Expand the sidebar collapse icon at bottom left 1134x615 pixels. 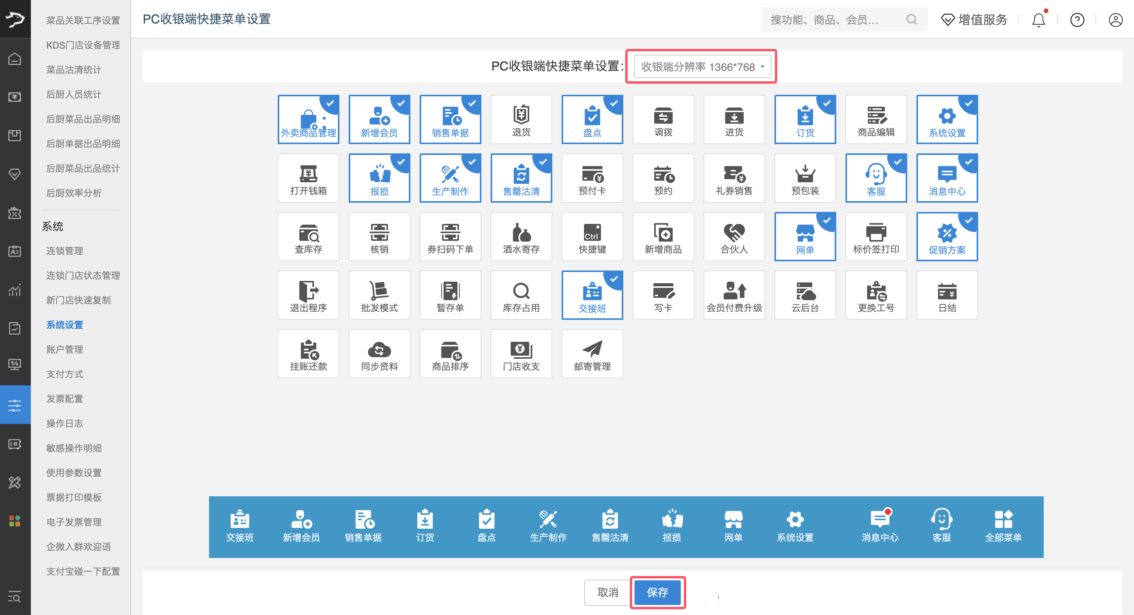click(x=15, y=597)
